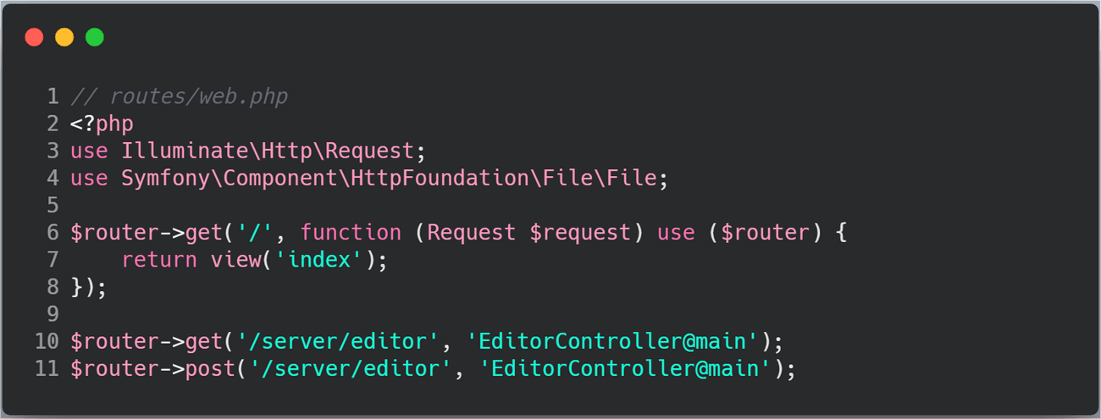The image size is (1101, 419).
Task: Click the function keyword on line 6
Action: tap(351, 232)
